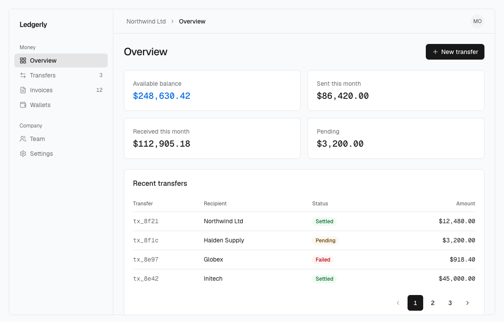This screenshot has width=504, height=322.
Task: Click the amount $918.40
Action: [463, 259]
